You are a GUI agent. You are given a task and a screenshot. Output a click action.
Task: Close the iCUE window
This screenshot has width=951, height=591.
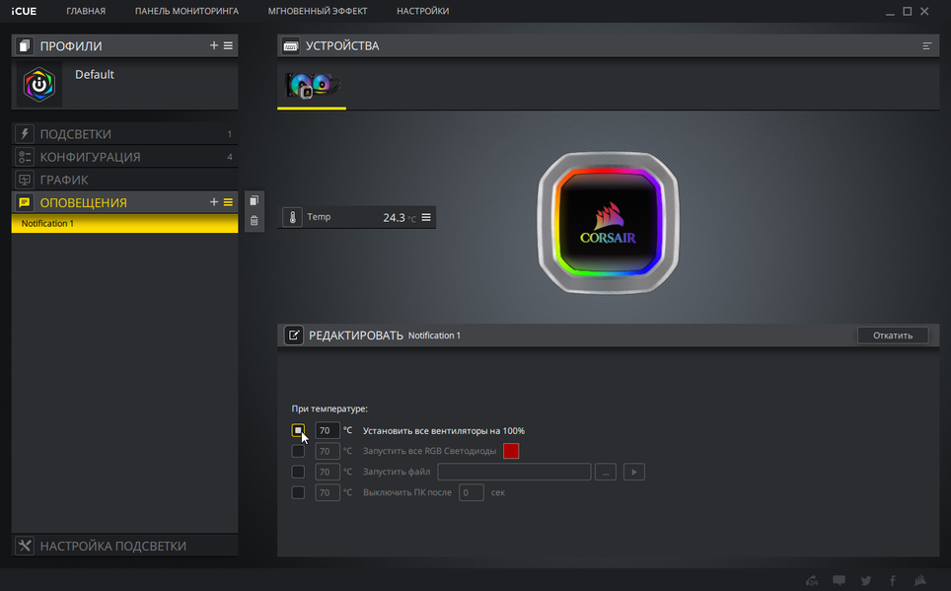[924, 11]
